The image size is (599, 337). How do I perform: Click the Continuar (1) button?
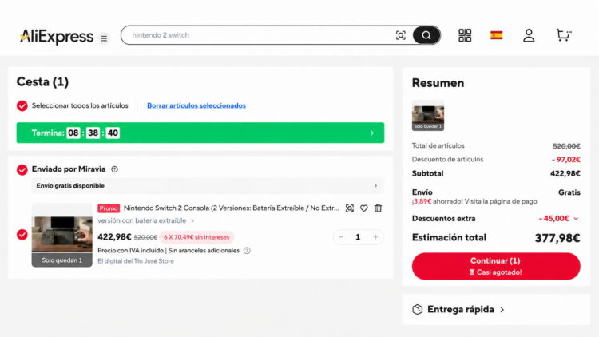(496, 266)
